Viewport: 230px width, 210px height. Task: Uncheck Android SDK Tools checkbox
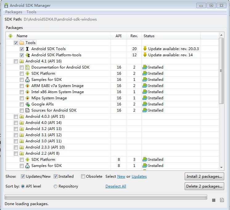pos(22,49)
